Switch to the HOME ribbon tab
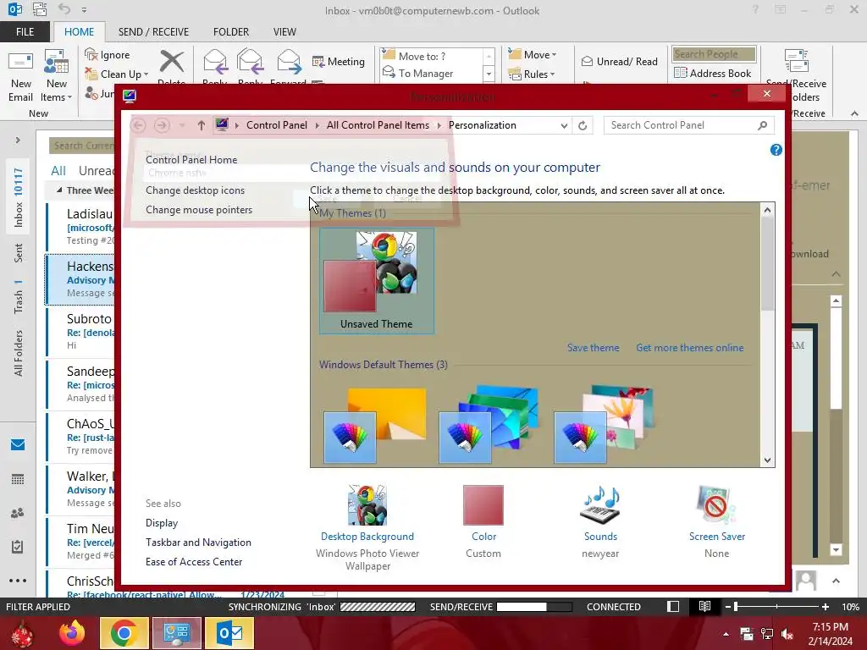 click(x=79, y=32)
